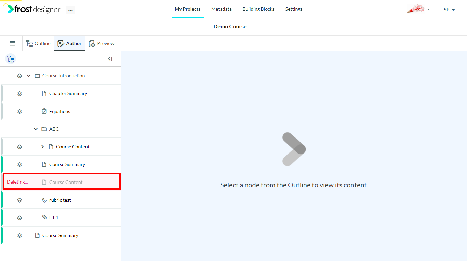Open the organization dropdown arrow
The width and height of the screenshot is (467, 262).
point(428,9)
